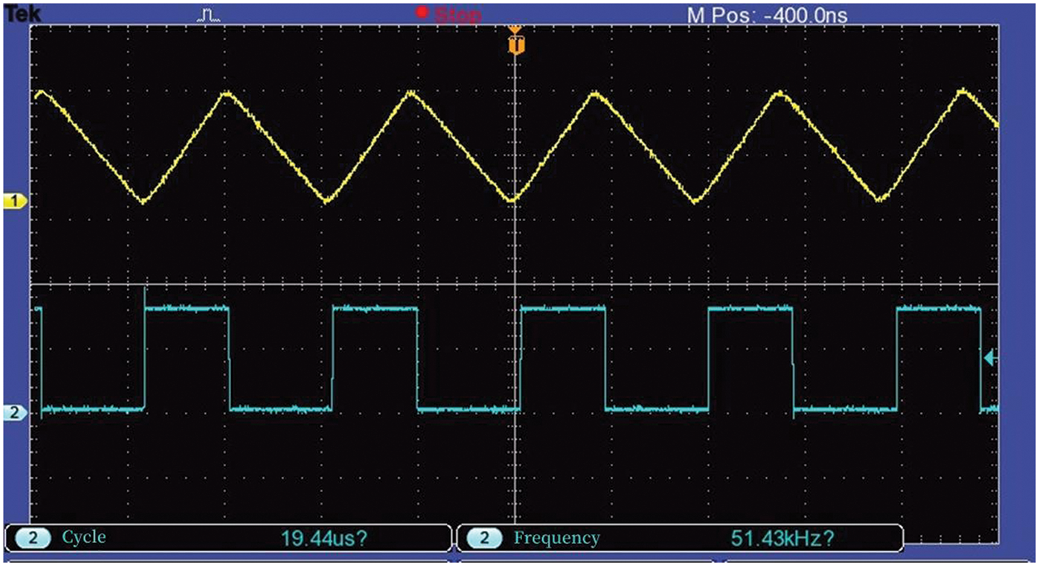Click the Tek logo

pyautogui.click(x=18, y=13)
